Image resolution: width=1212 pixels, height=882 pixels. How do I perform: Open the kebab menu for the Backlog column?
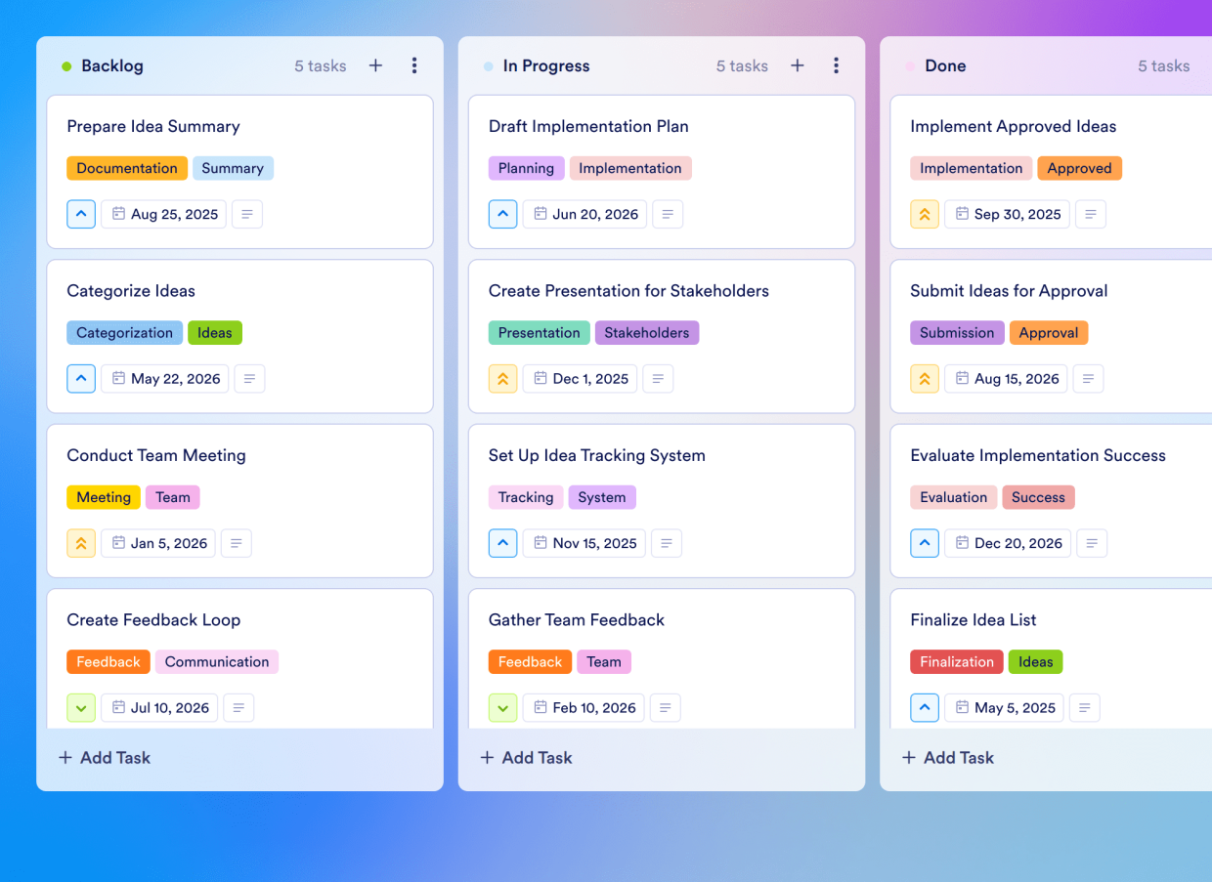click(x=414, y=65)
